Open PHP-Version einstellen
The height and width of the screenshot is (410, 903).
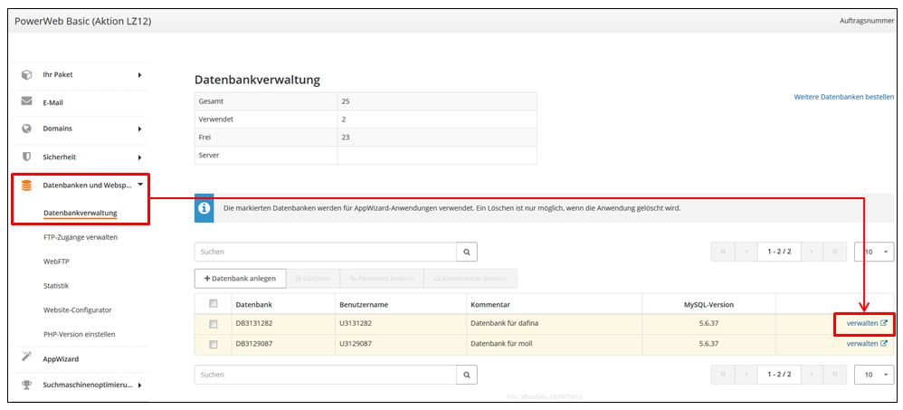[80, 334]
